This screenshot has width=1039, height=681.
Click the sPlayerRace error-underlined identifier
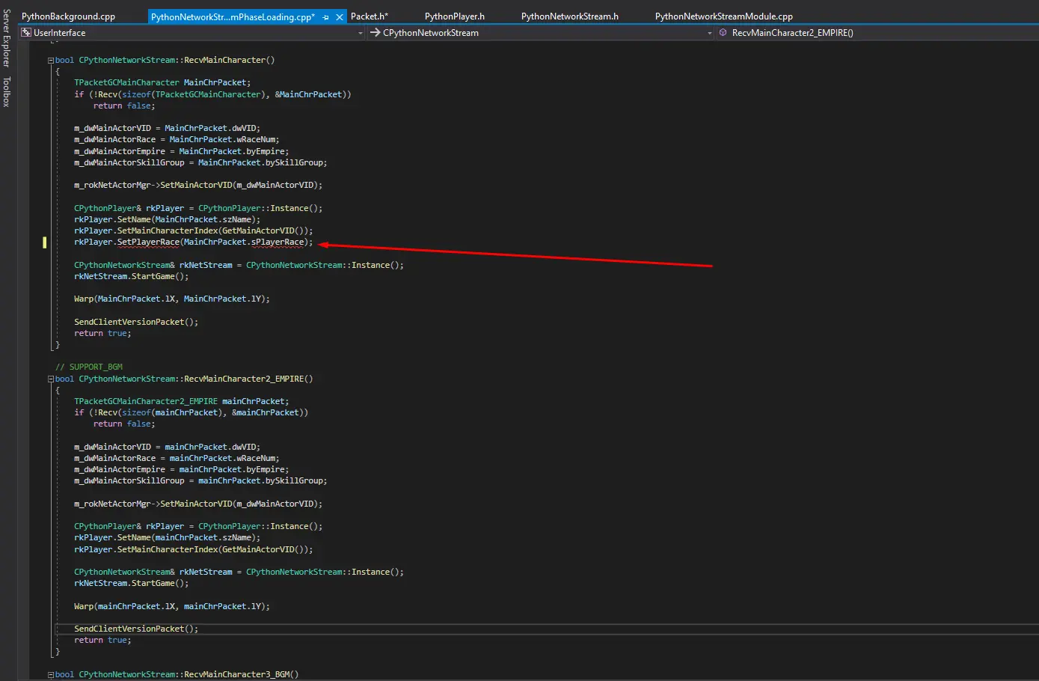(x=278, y=242)
